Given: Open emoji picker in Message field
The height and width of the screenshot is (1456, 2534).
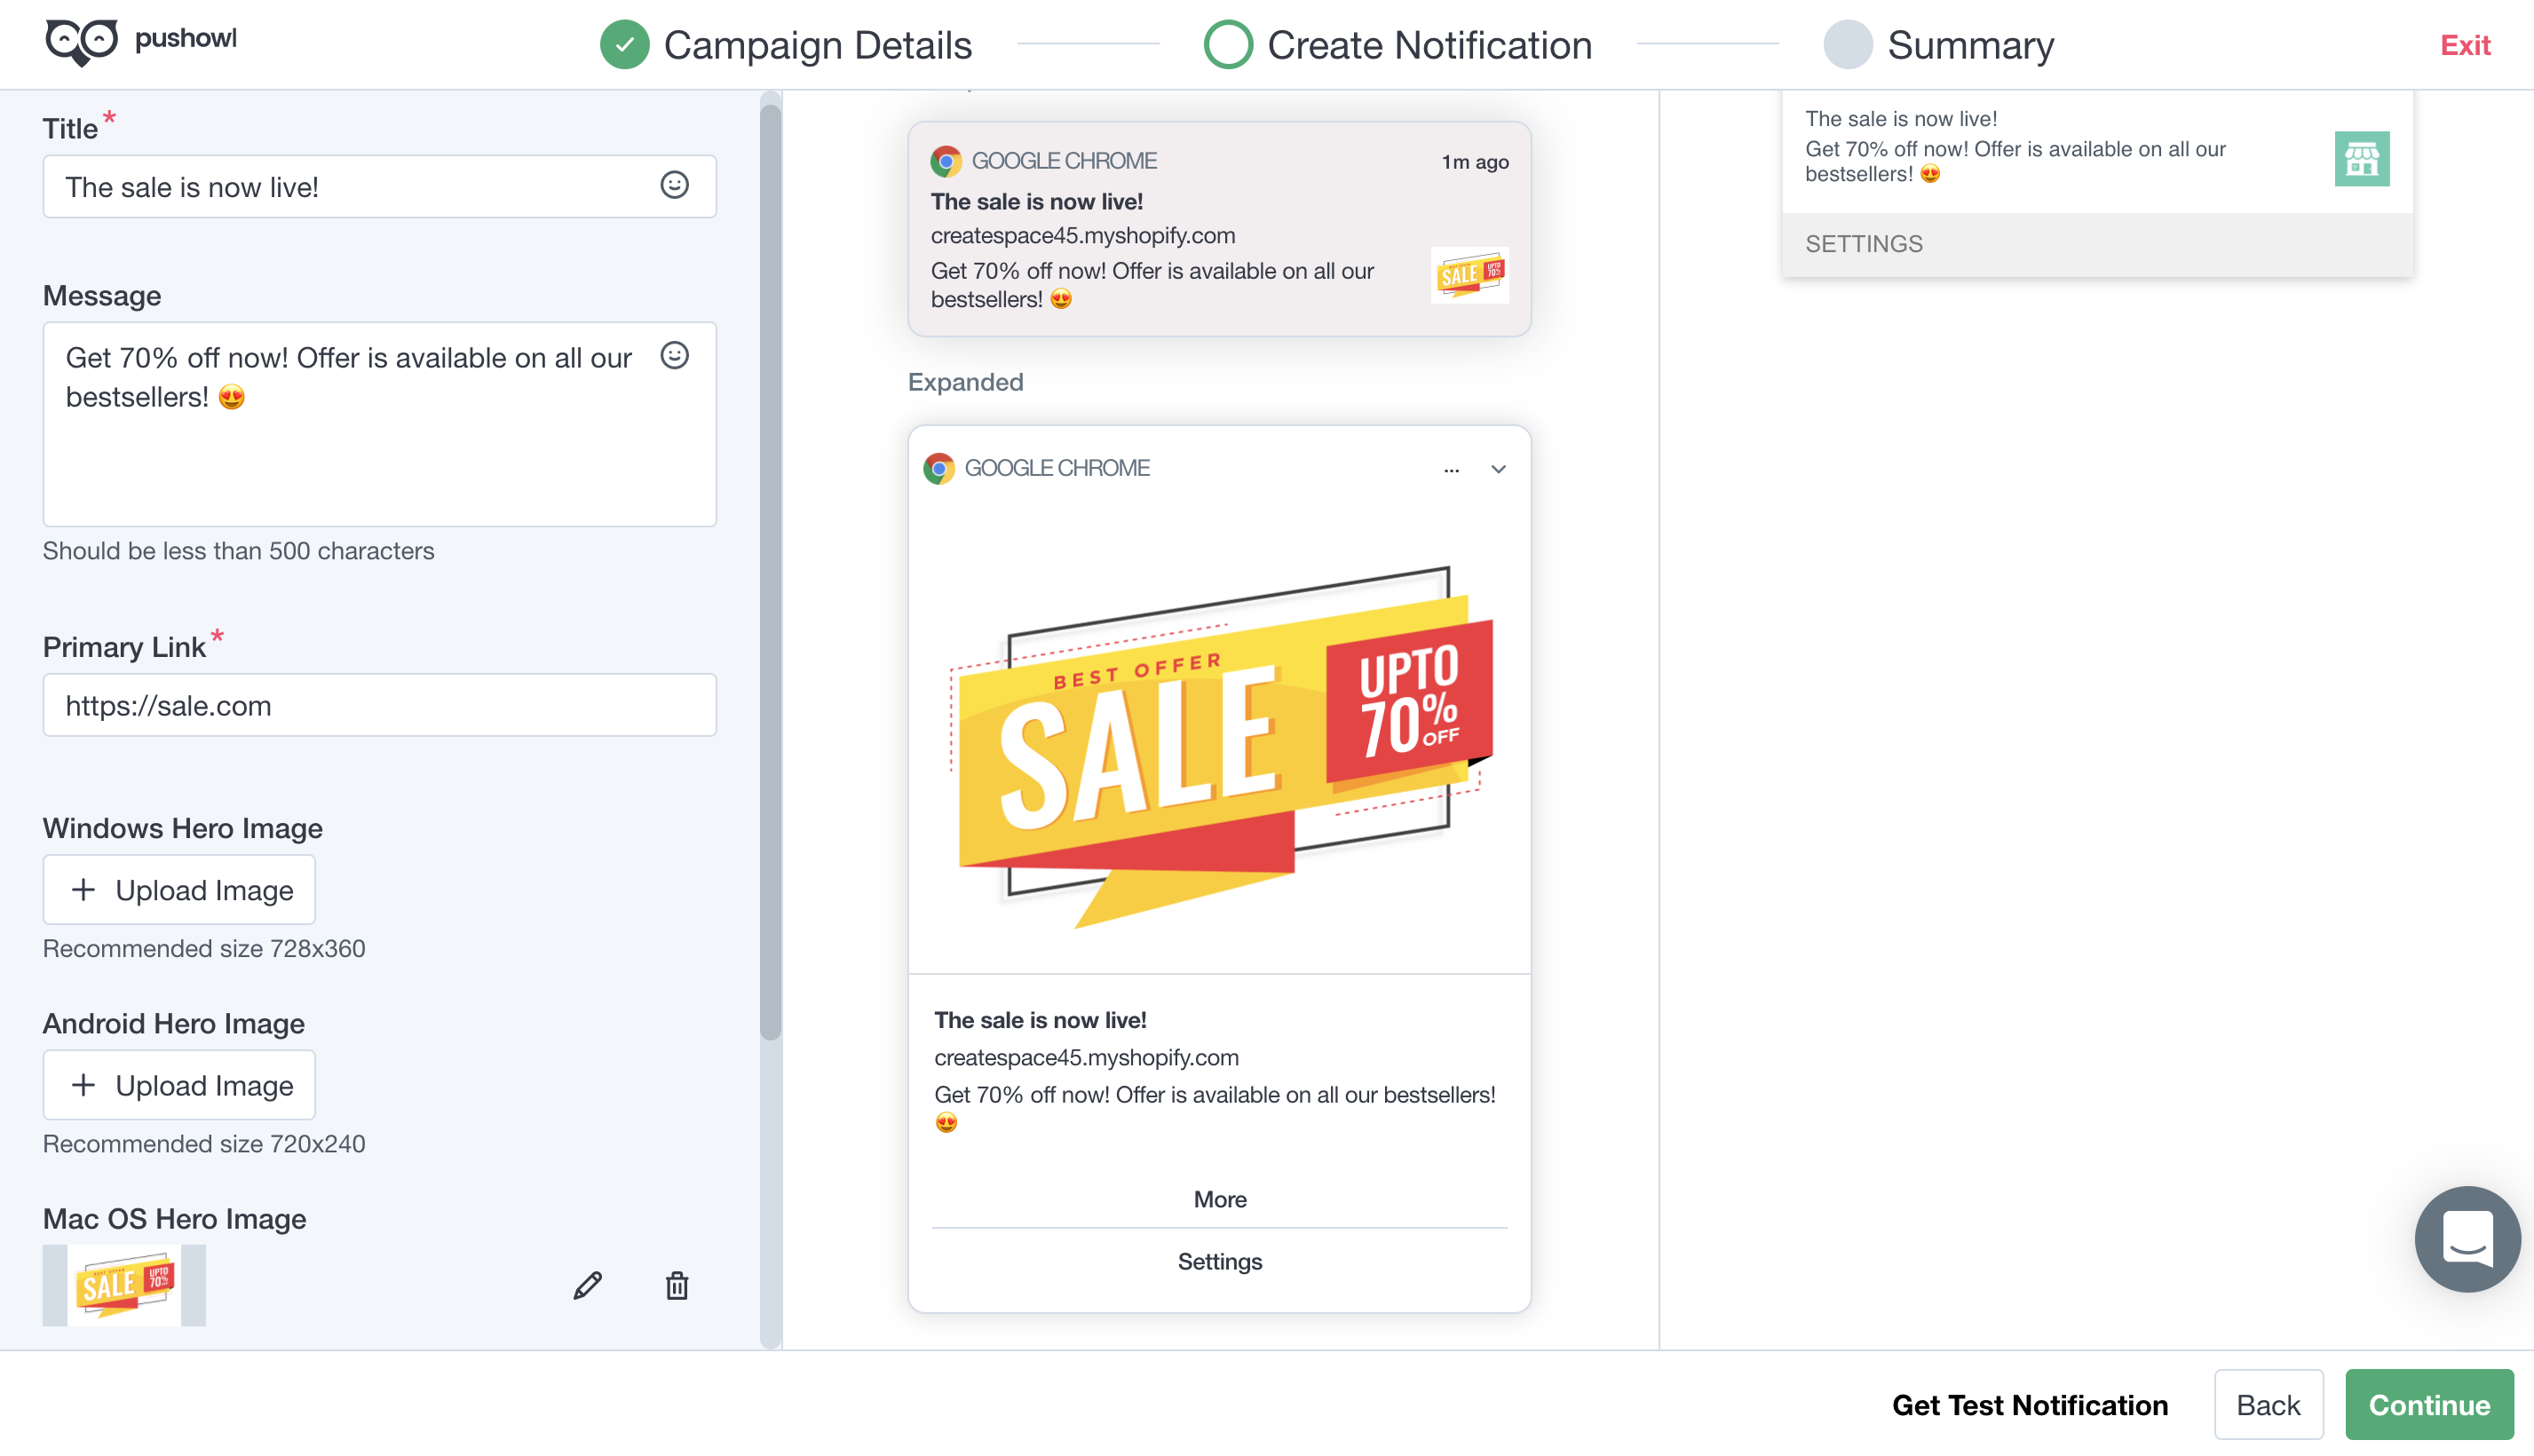Looking at the screenshot, I should pyautogui.click(x=675, y=356).
